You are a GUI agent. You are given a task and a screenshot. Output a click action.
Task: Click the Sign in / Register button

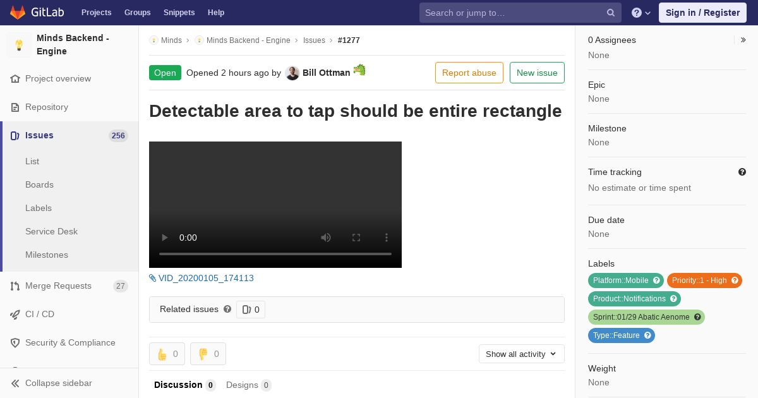point(702,13)
